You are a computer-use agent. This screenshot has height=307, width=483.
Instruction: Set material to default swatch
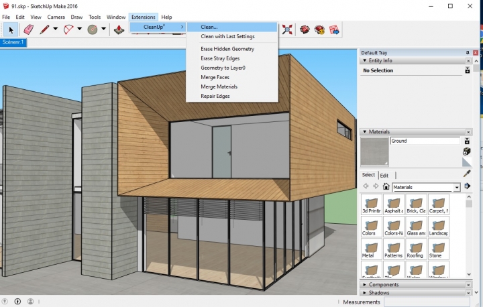467,162
